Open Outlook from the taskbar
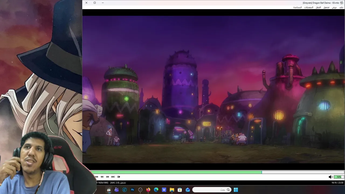 pyautogui.click(x=188, y=190)
